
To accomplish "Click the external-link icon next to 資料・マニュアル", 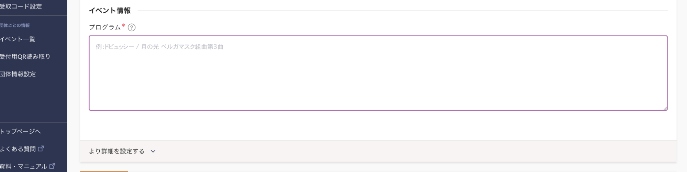I will [52, 166].
